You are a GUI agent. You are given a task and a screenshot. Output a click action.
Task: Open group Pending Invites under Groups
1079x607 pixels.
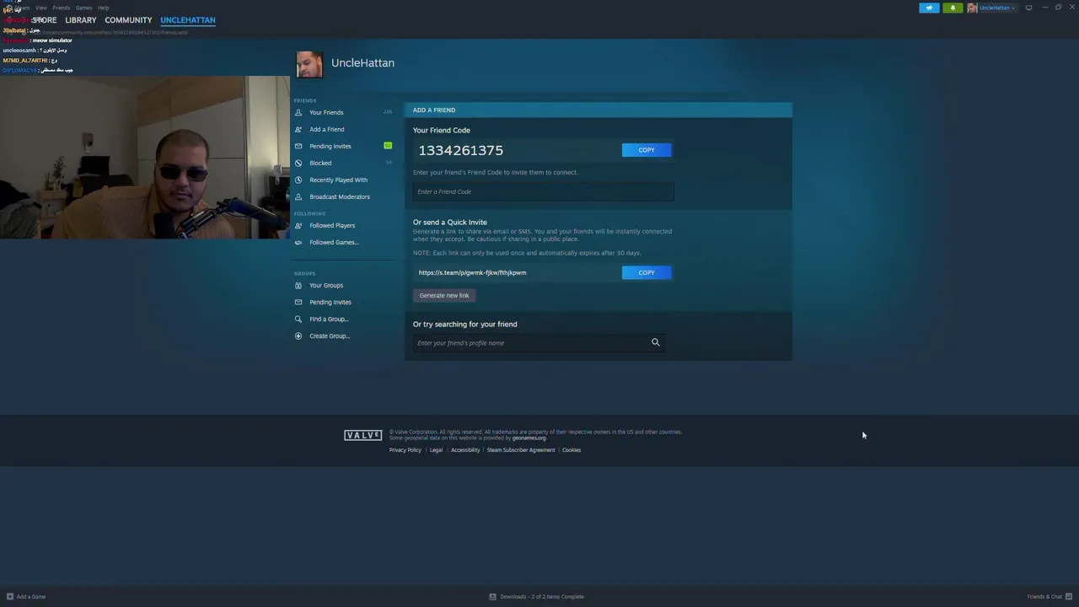330,302
